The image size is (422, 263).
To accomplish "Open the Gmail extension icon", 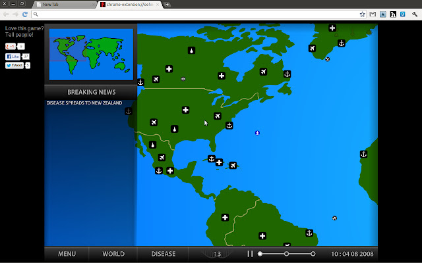I will (x=373, y=14).
